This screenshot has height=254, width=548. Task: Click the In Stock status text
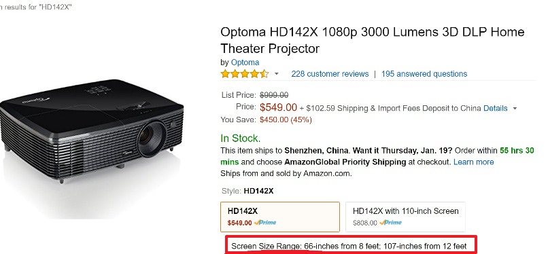pyautogui.click(x=241, y=139)
